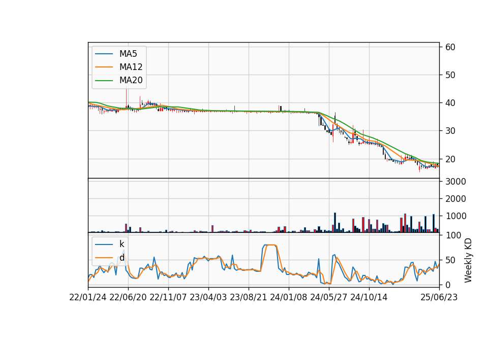The image size is (488, 350).
Task: Click the MA20 legend label
Action: click(131, 81)
